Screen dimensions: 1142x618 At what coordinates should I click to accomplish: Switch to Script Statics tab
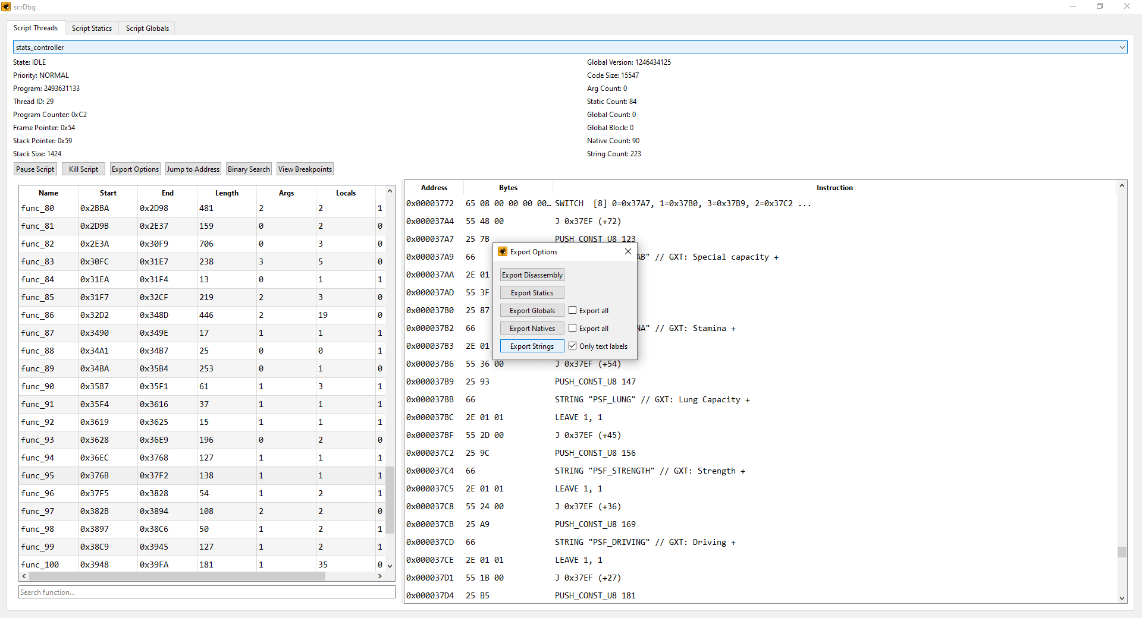(92, 29)
